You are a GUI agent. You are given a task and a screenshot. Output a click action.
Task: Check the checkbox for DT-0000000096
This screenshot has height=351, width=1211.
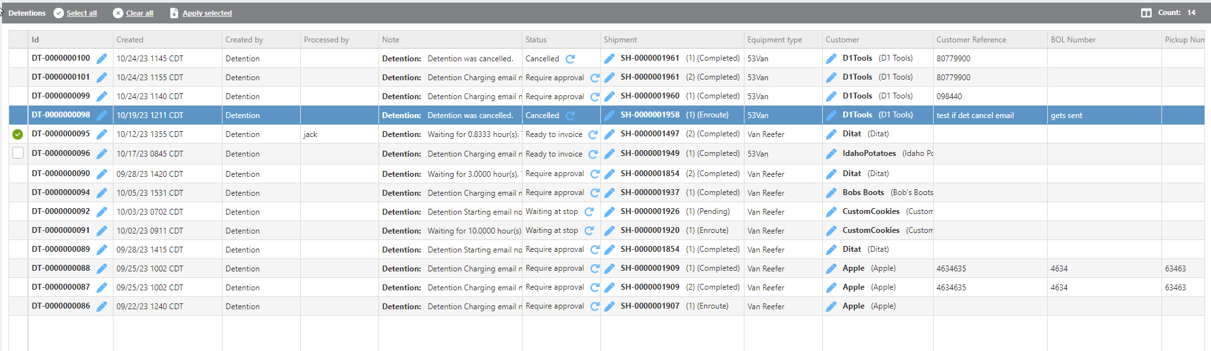pyautogui.click(x=18, y=153)
